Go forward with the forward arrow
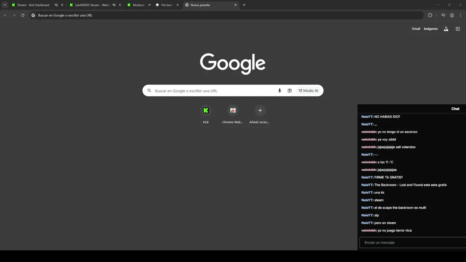466x262 pixels. pos(14,15)
